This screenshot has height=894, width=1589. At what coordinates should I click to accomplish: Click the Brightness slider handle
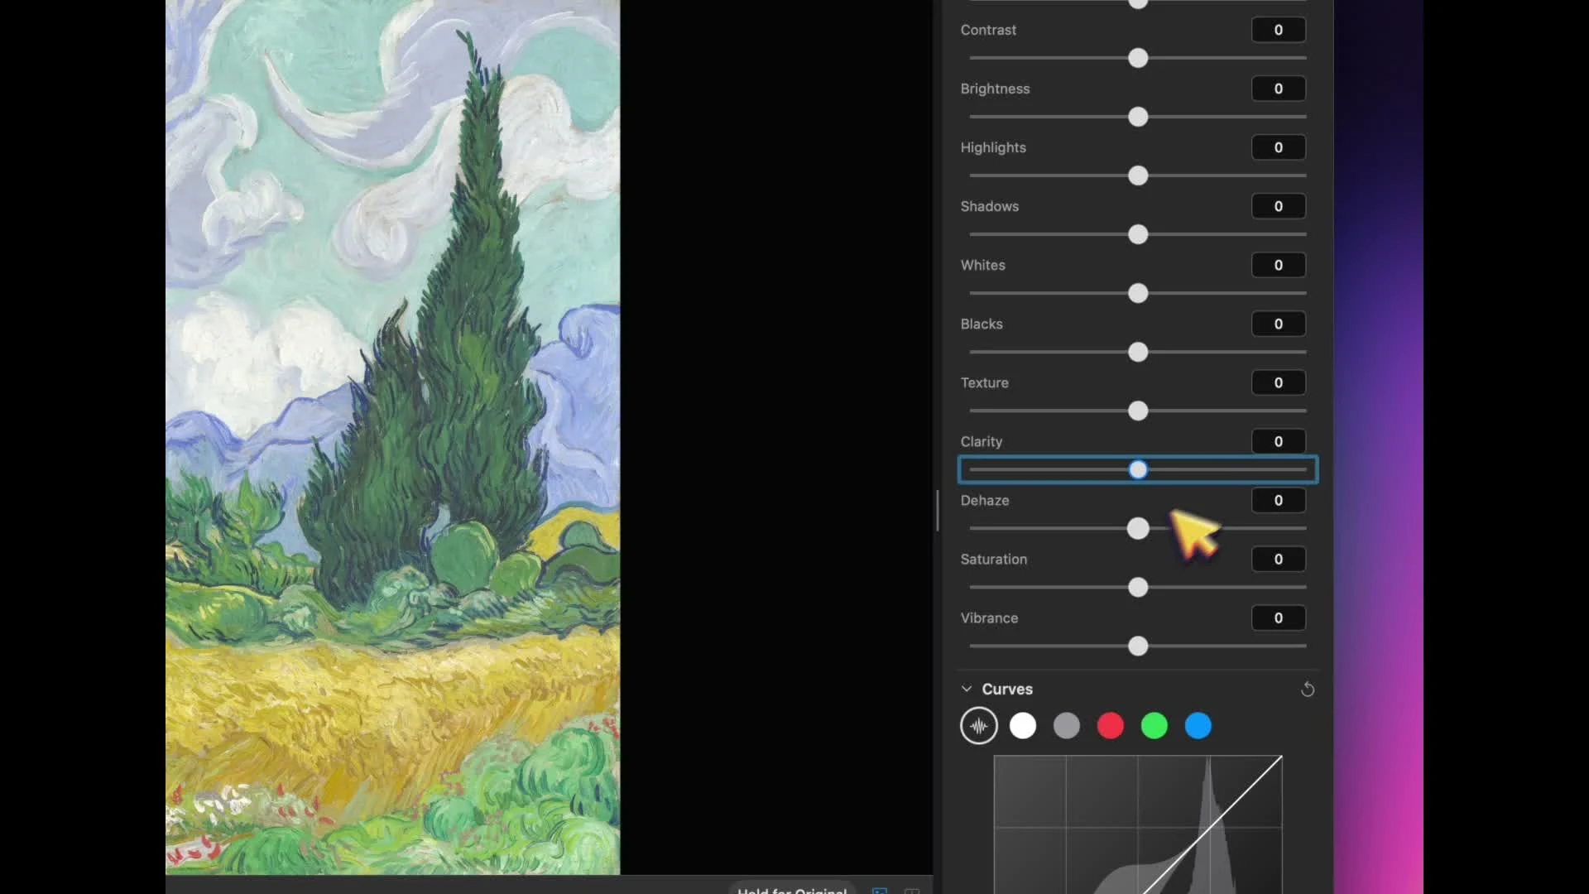tap(1138, 117)
